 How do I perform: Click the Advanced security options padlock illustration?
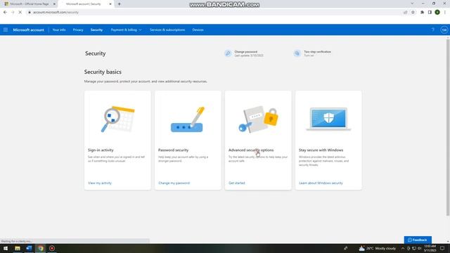pos(258,119)
